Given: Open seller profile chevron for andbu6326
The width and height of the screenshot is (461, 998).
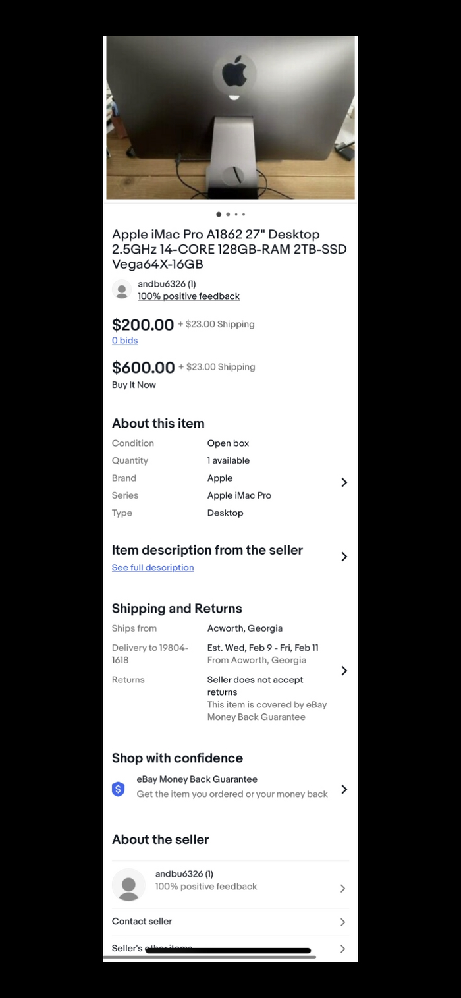Looking at the screenshot, I should click(342, 888).
